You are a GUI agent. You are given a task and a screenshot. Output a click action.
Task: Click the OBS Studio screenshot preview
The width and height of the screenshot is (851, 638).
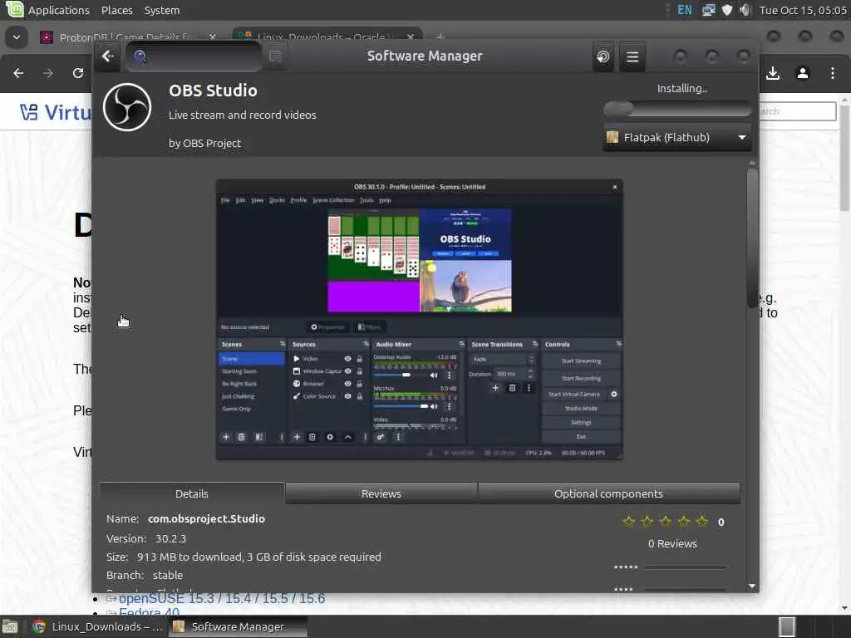point(420,320)
